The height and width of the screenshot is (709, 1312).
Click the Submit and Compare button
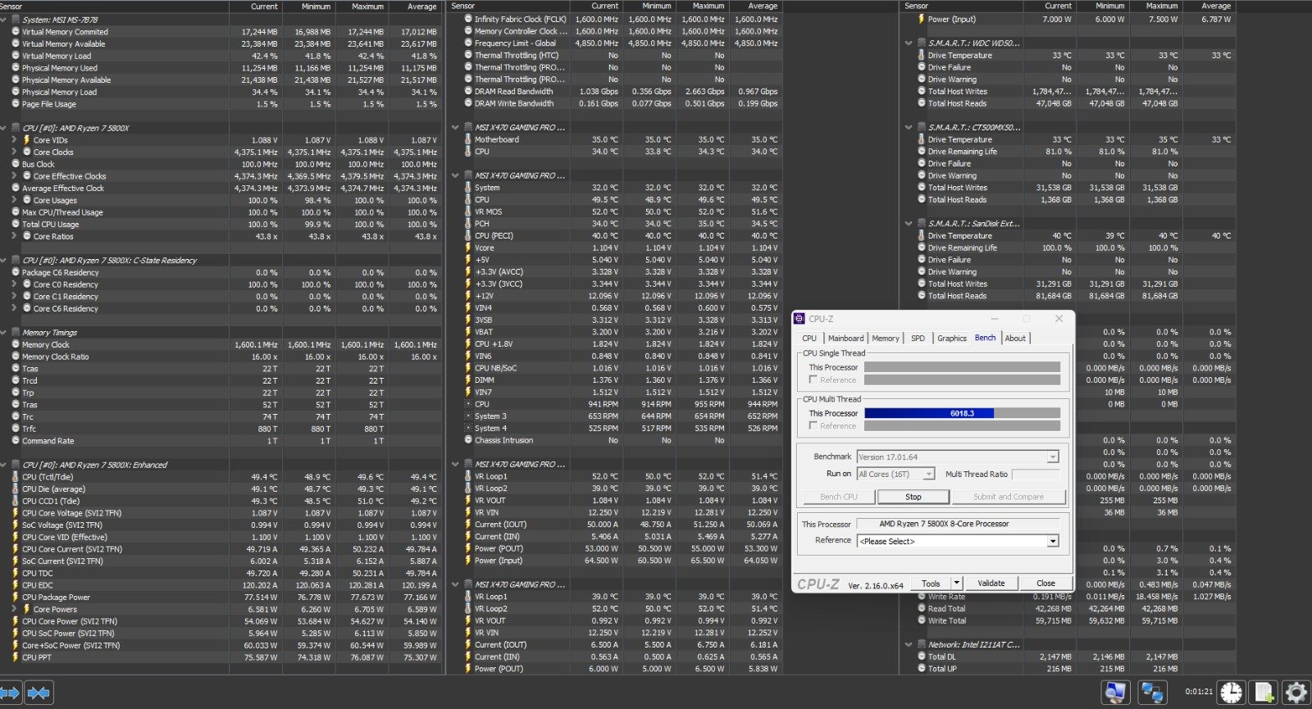coord(1009,497)
